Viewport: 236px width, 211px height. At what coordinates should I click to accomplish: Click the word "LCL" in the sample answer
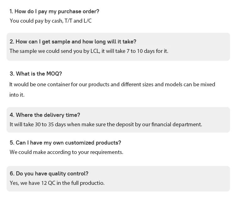(x=95, y=51)
